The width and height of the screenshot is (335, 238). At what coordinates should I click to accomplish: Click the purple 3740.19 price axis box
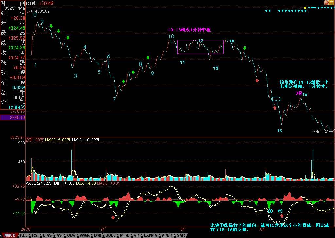(13, 118)
